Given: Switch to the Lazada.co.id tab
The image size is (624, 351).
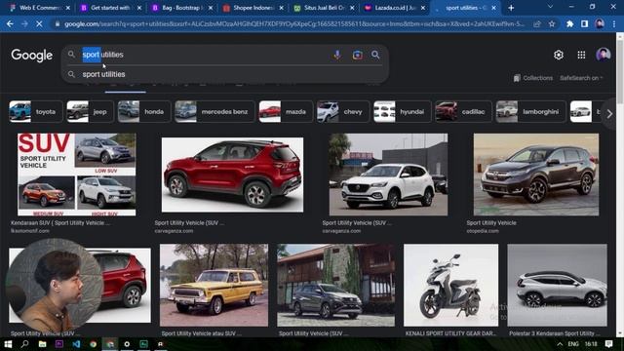Looking at the screenshot, I should click(x=395, y=8).
